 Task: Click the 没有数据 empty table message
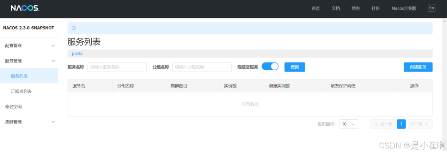pyautogui.click(x=250, y=104)
